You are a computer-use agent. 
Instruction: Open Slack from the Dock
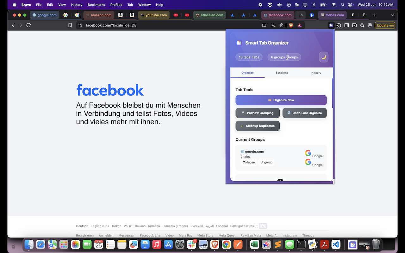coord(191,244)
